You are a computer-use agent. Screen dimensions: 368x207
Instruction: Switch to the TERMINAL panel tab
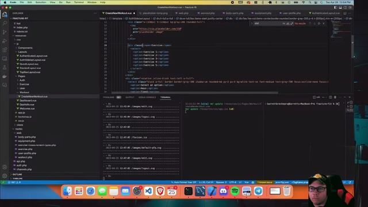tap(166, 97)
